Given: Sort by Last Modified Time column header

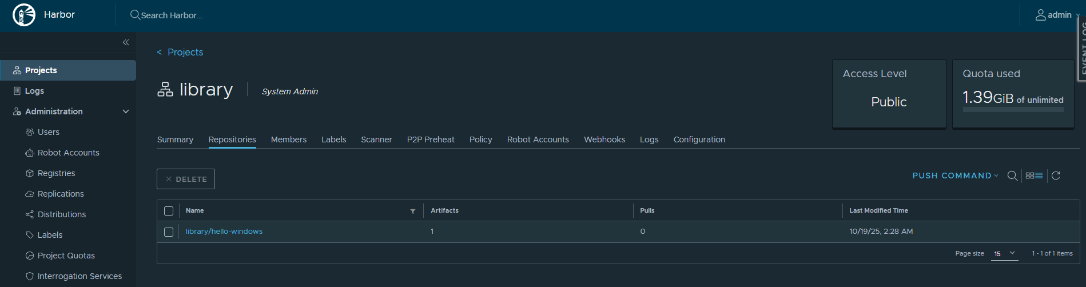Looking at the screenshot, I should [x=878, y=210].
